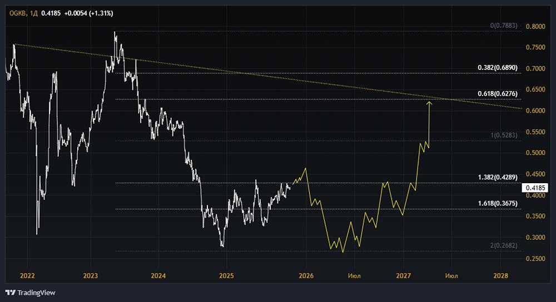Click the 0.6500 price axis label

[535, 89]
